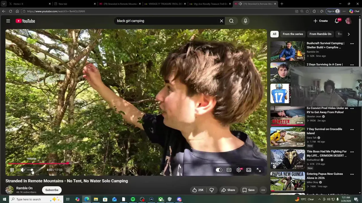Open Entering Papua New Guinea Alone title
This screenshot has width=362, height=203.
click(325, 176)
